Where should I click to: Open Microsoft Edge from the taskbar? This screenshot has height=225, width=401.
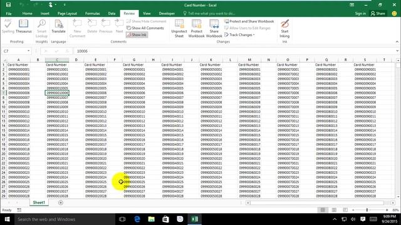pos(137,219)
